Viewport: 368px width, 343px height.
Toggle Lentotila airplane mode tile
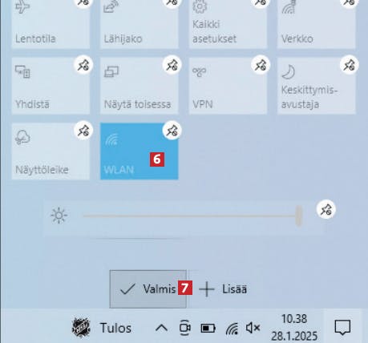(x=51, y=24)
